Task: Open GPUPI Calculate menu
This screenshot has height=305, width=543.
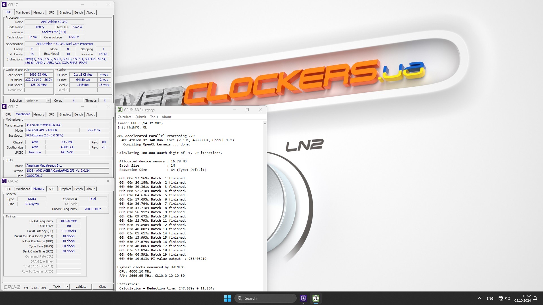Action: pyautogui.click(x=124, y=117)
